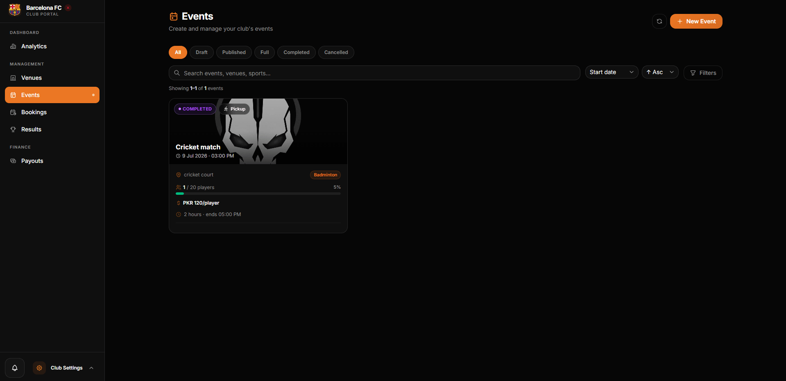
Task: Click the 1 / 20 players text
Action: pos(199,187)
